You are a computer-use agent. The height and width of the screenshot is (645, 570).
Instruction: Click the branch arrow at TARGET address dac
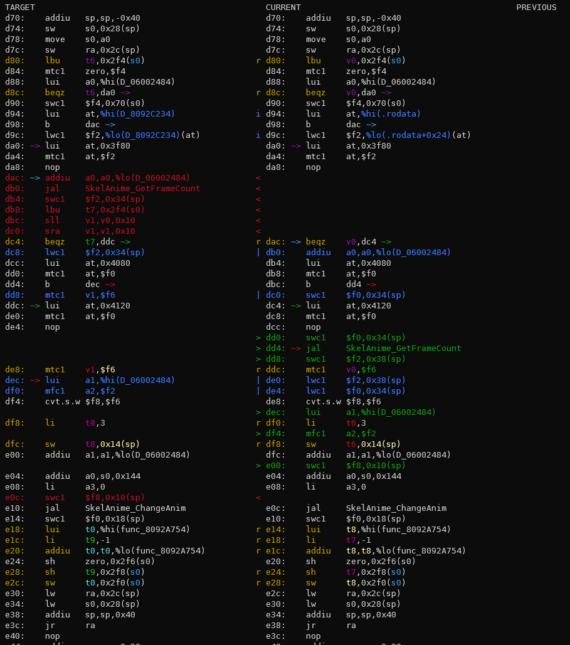pos(35,178)
